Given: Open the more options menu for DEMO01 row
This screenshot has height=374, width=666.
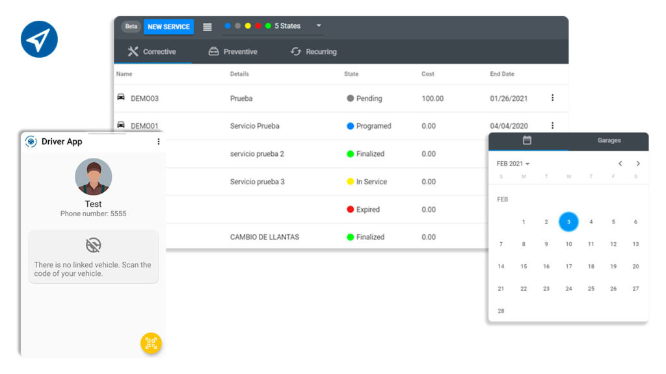Looking at the screenshot, I should click(x=552, y=125).
